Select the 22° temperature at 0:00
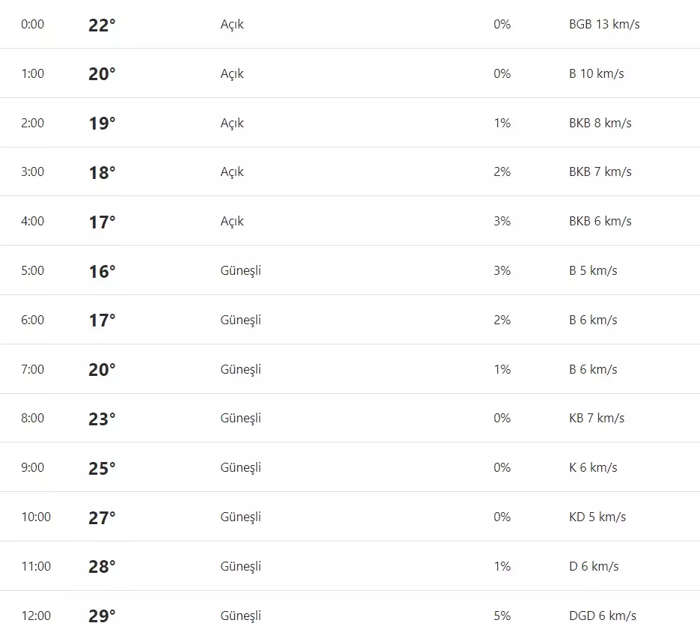Screen dimensions: 700x638 pyautogui.click(x=102, y=25)
